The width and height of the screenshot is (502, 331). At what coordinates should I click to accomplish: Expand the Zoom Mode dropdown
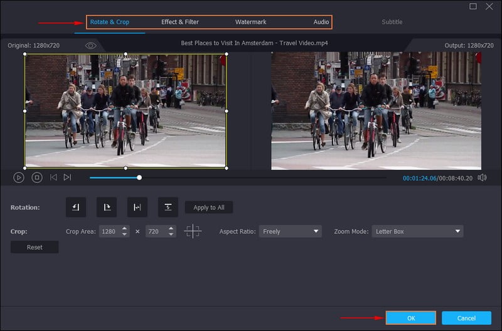417,231
